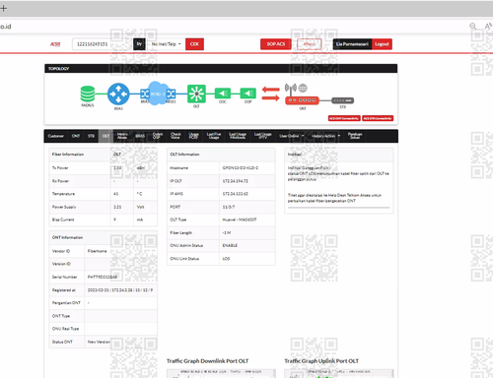Click the Tx Power row in Fiber Information
Screen dimensions: 493x378
tap(104, 167)
